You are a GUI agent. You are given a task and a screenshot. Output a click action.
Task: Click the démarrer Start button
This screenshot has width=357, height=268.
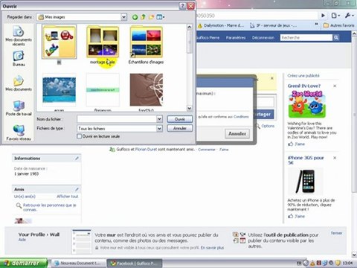point(24,263)
